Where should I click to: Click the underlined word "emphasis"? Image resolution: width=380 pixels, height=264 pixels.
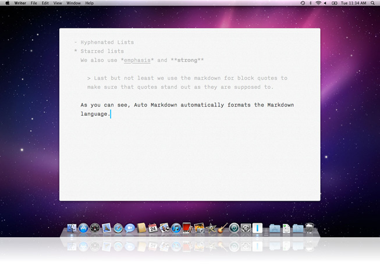click(x=137, y=60)
